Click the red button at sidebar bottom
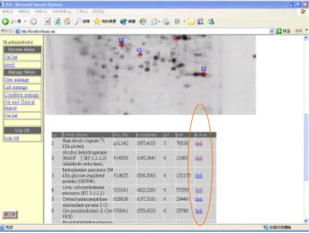The width and height of the screenshot is (309, 233). 10,215
